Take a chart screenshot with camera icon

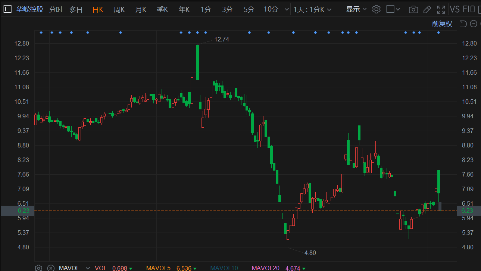[413, 10]
